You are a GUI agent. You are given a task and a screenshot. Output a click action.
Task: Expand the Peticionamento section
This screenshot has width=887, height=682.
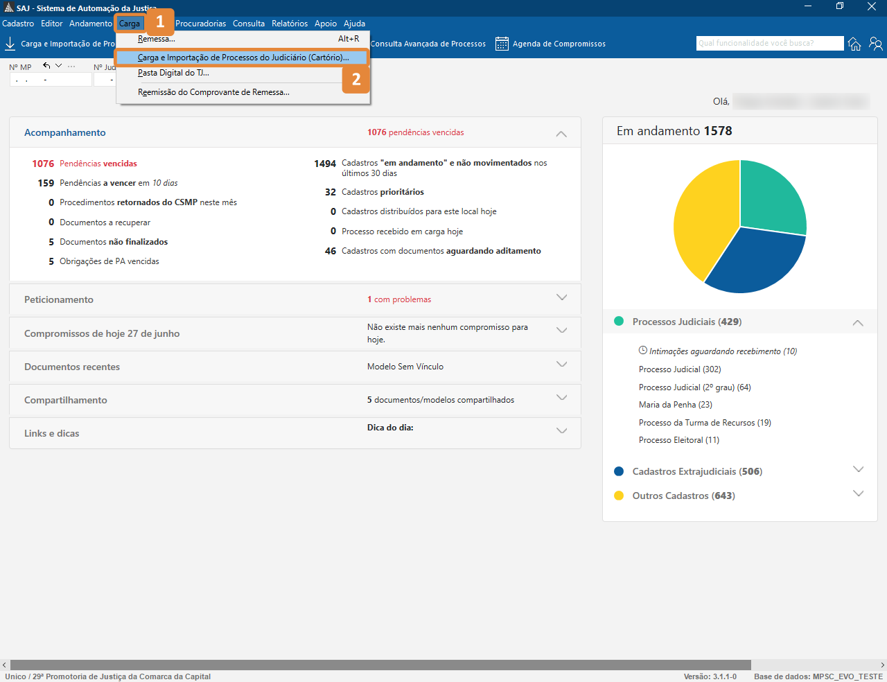pos(561,298)
